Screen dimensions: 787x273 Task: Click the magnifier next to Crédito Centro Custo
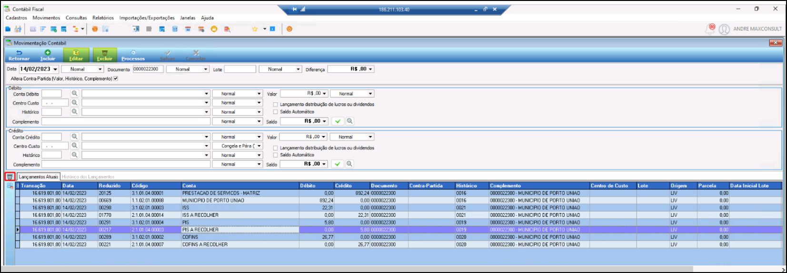[x=74, y=146]
